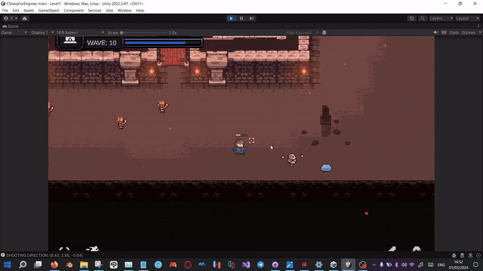The width and height of the screenshot is (483, 271).
Task: Select the Game tab
Action: point(11,26)
